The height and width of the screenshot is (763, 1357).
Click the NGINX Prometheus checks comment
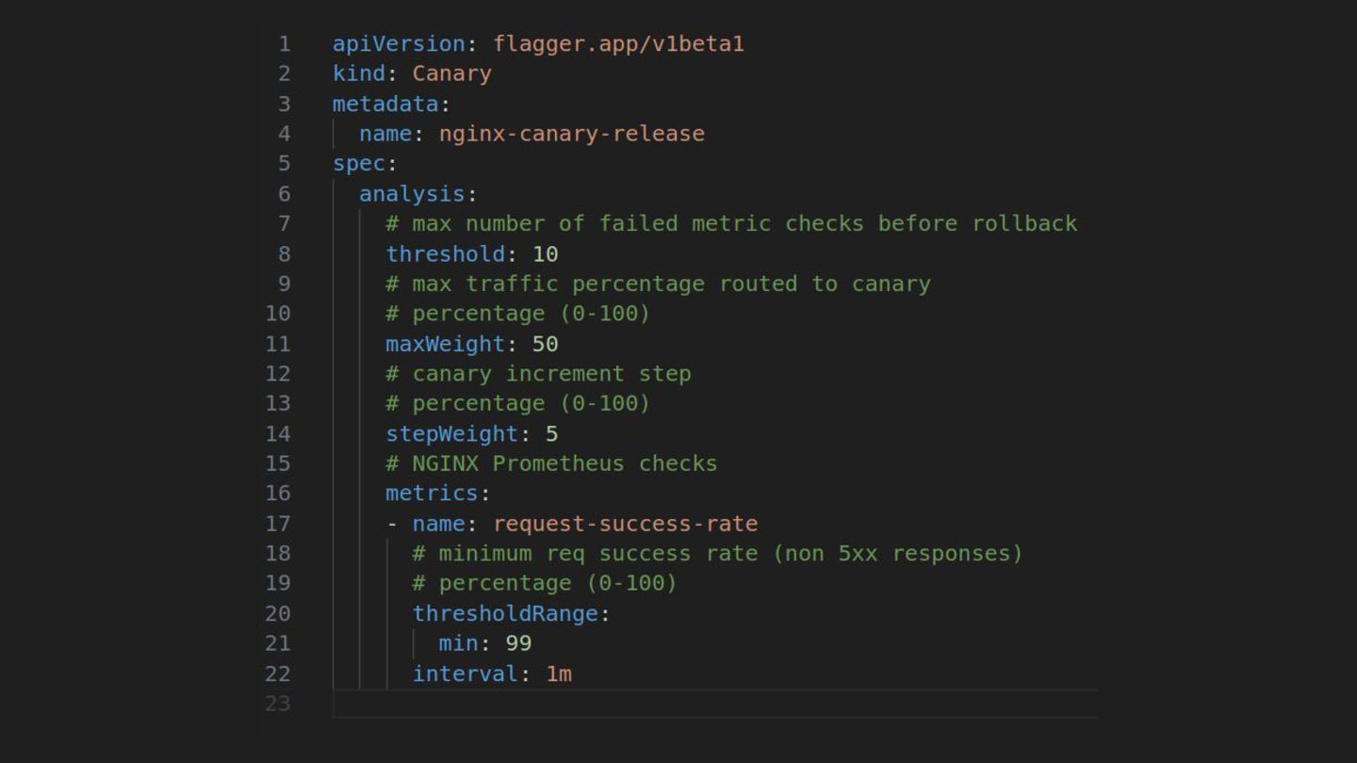[x=551, y=463]
